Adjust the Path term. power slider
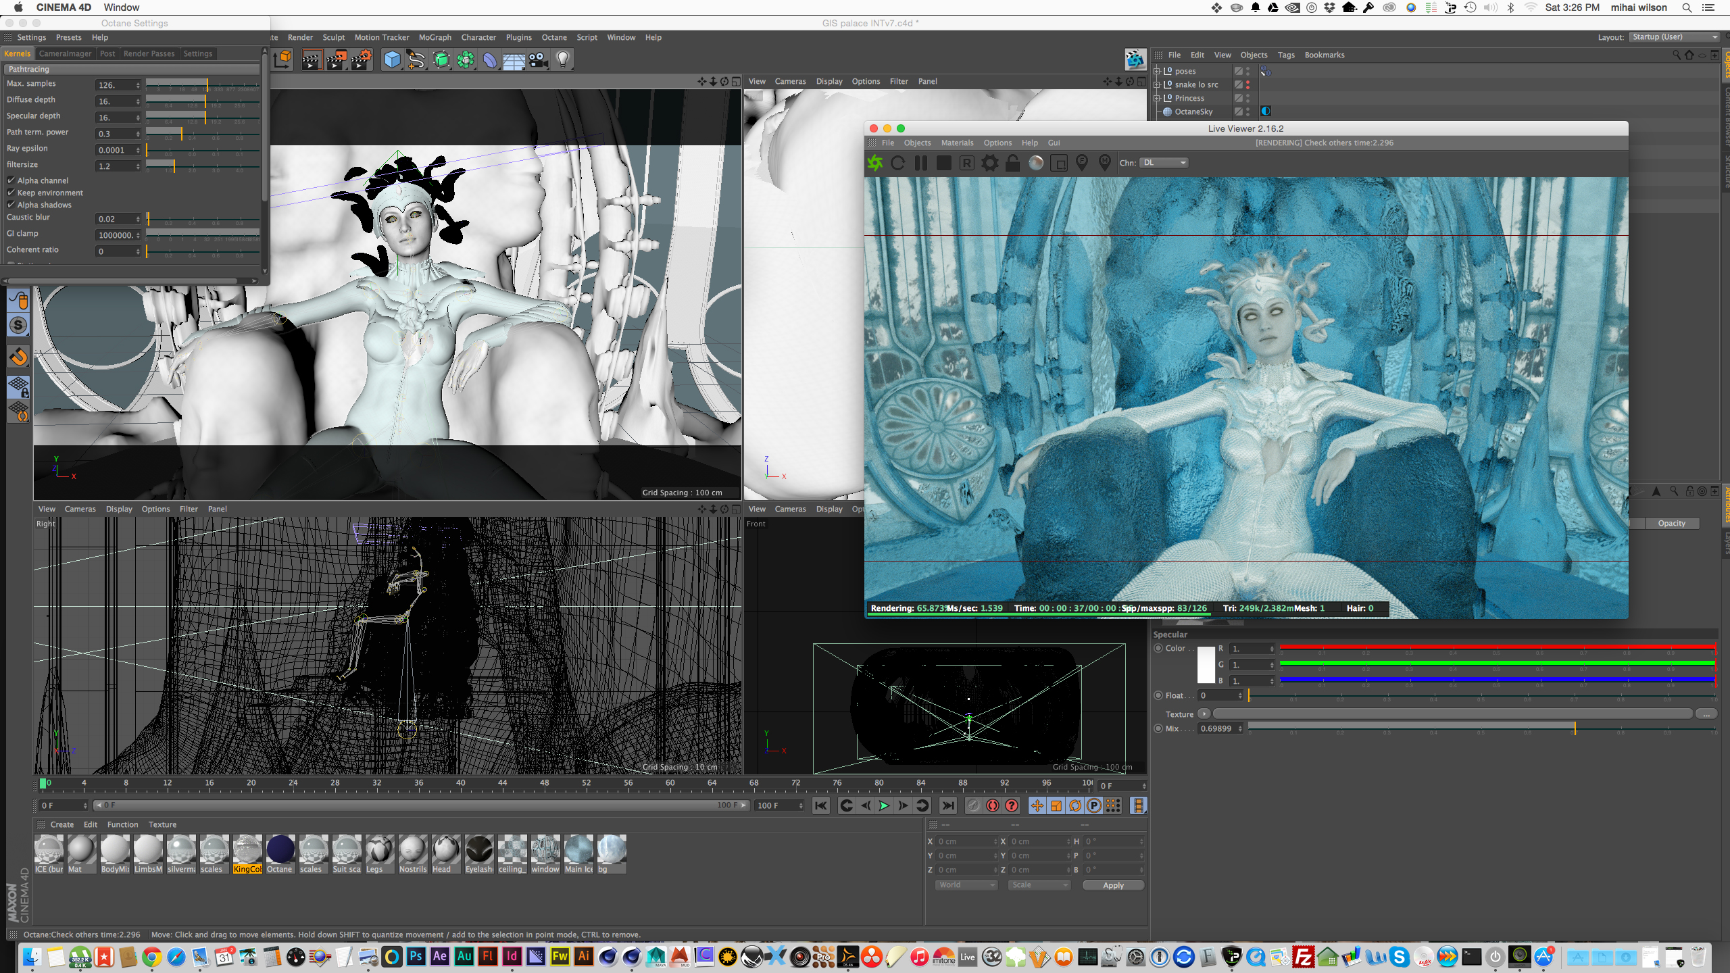 point(203,132)
